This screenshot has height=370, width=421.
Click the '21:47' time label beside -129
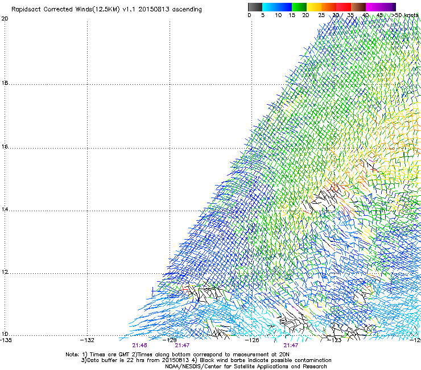coord(182,346)
